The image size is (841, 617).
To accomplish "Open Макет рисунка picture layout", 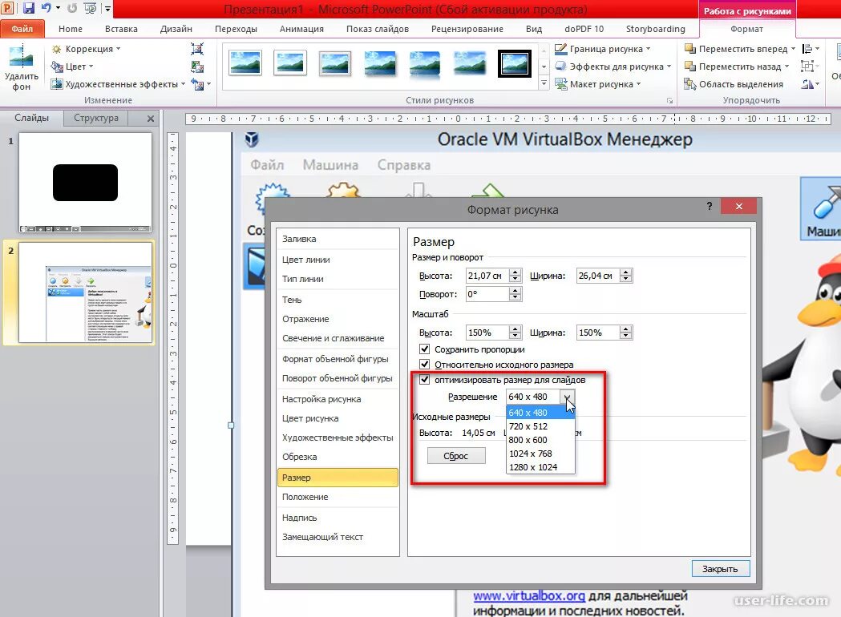I will (x=597, y=84).
